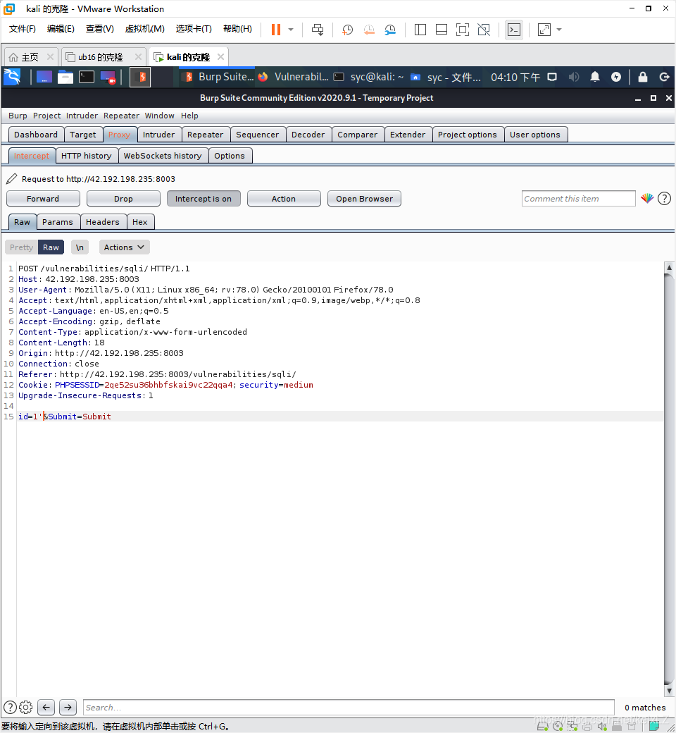Screen dimensions: 676x733
Task: Click the Open Browser button
Action: pos(364,199)
